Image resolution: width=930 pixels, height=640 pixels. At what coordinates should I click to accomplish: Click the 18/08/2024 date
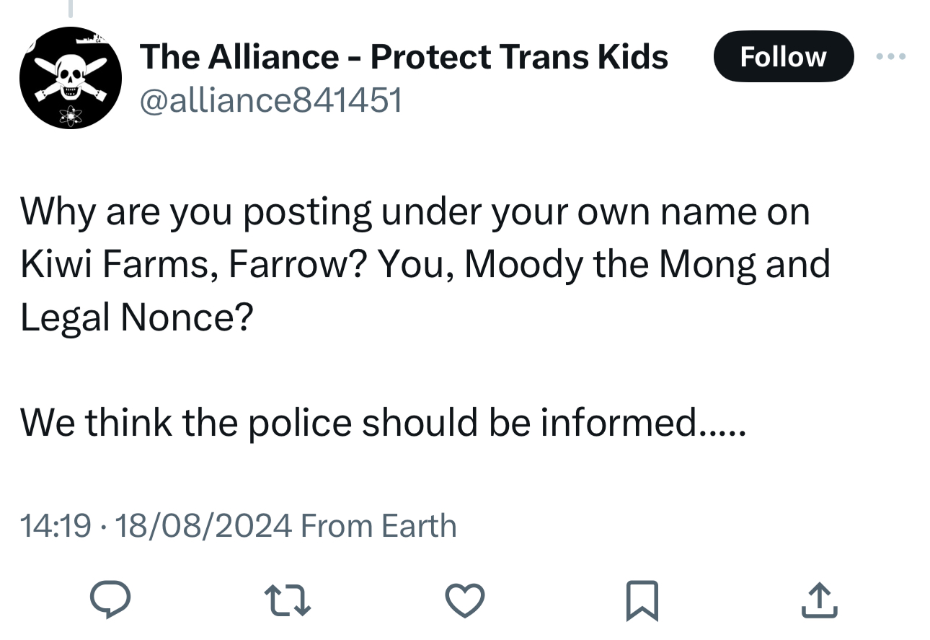[x=203, y=525]
